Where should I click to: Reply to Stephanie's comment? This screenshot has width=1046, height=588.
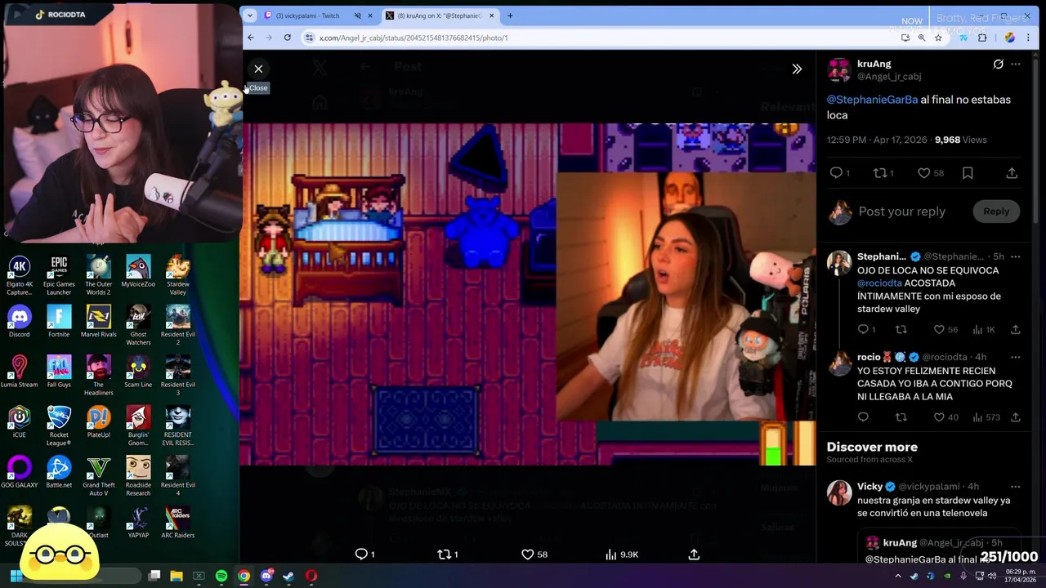(863, 330)
